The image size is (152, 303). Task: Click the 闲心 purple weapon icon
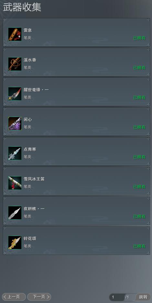point(15,124)
